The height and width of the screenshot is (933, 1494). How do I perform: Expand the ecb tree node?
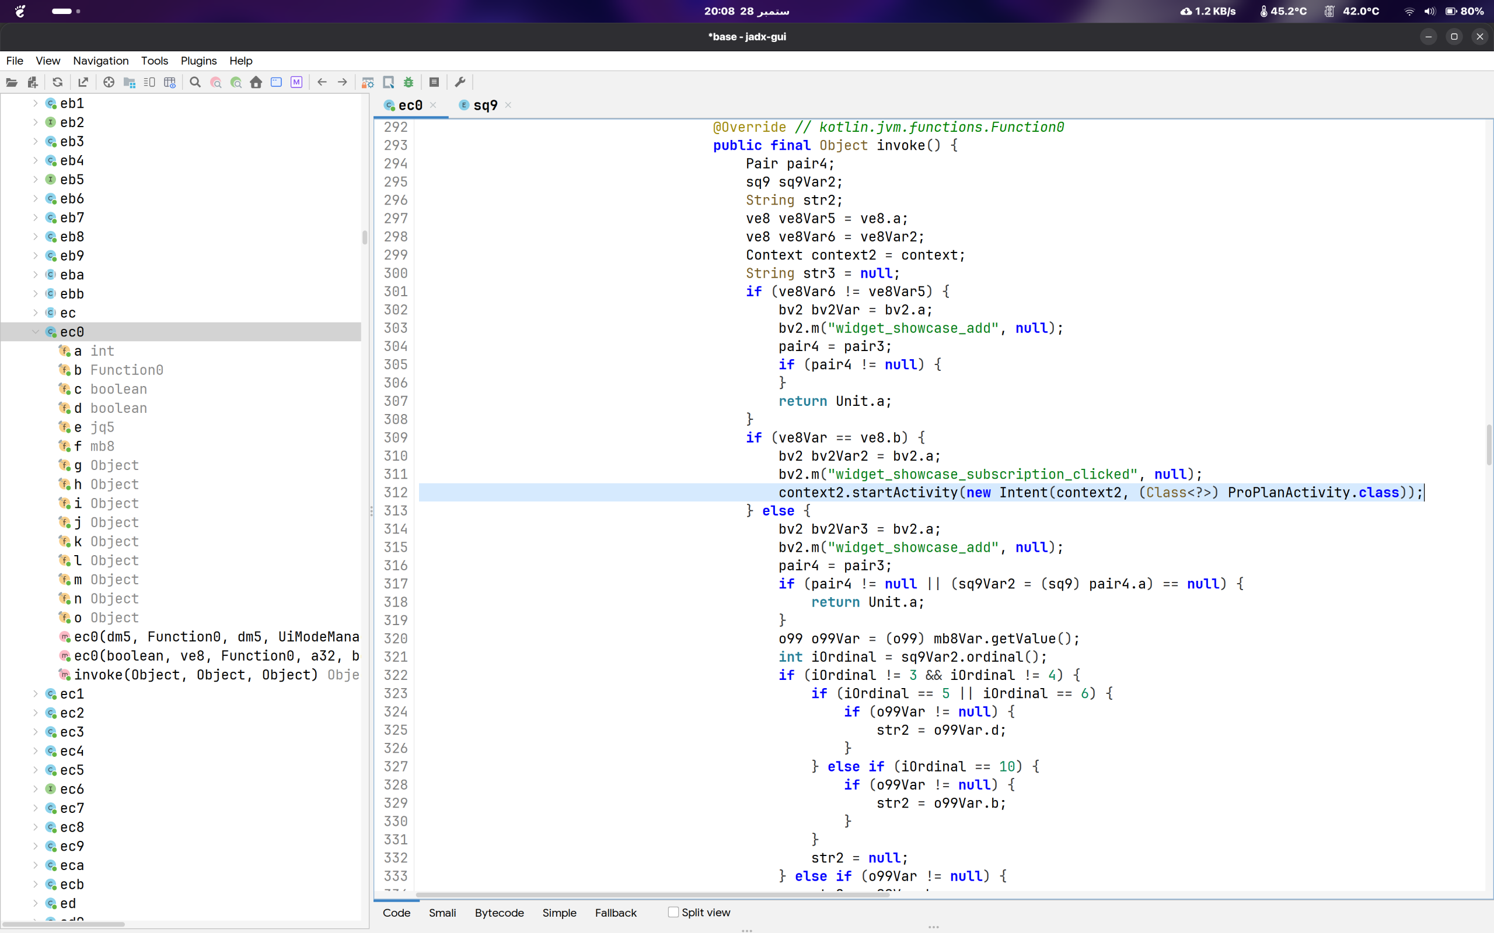35,884
